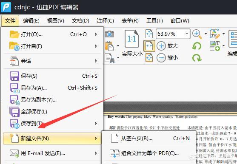This screenshot has height=164, width=237.
Task: Open the edit content tool dropdown
Action: point(223,34)
